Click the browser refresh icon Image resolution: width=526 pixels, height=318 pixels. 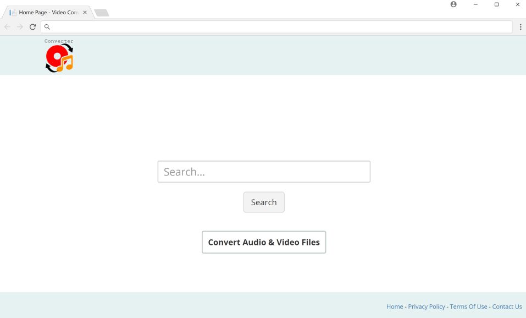pyautogui.click(x=32, y=26)
